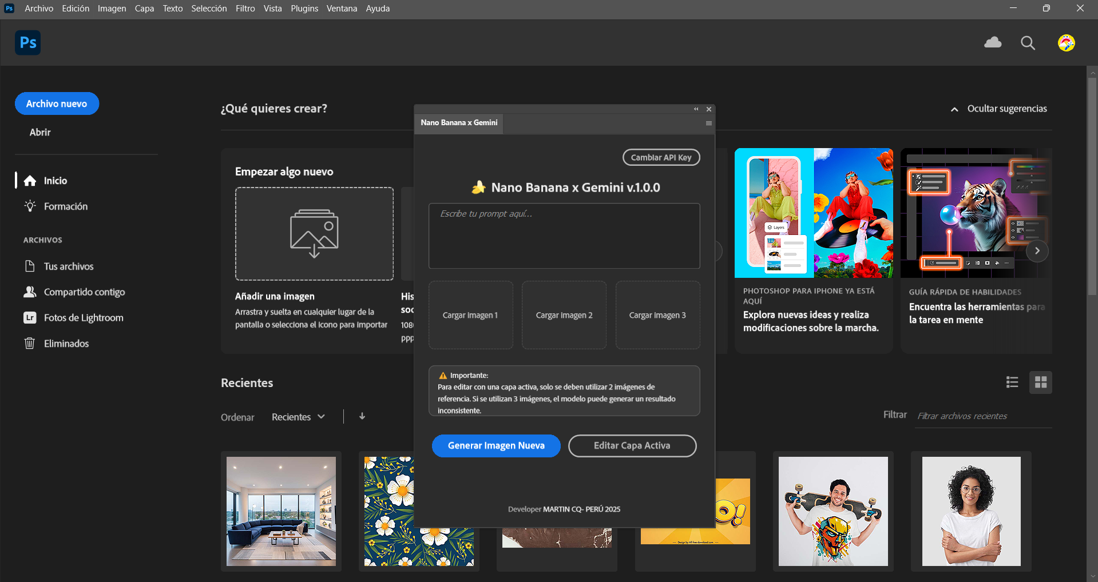
Task: Click the Photoshop app icon in title bar
Action: tap(9, 8)
